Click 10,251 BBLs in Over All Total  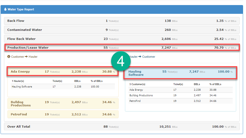(x=168, y=127)
